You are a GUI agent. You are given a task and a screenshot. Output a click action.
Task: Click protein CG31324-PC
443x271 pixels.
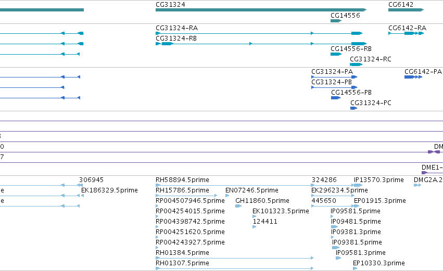(x=371, y=103)
